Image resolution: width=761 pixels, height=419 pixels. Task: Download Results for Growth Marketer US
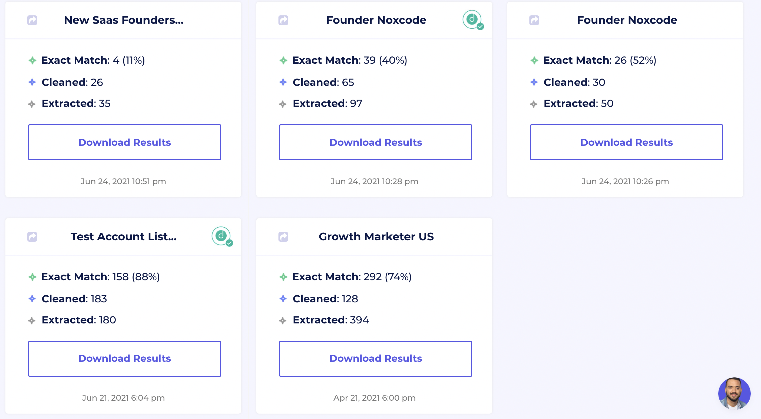click(375, 359)
